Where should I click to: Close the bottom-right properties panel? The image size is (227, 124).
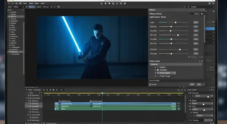click(x=214, y=90)
